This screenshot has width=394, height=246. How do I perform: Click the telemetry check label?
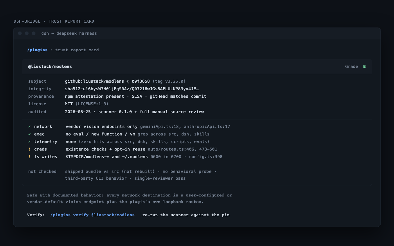pyautogui.click(x=46, y=142)
